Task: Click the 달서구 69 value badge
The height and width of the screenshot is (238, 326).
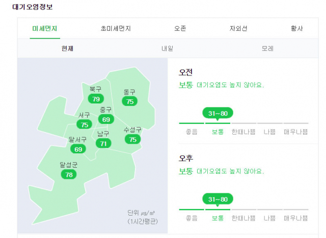Action: (78, 149)
